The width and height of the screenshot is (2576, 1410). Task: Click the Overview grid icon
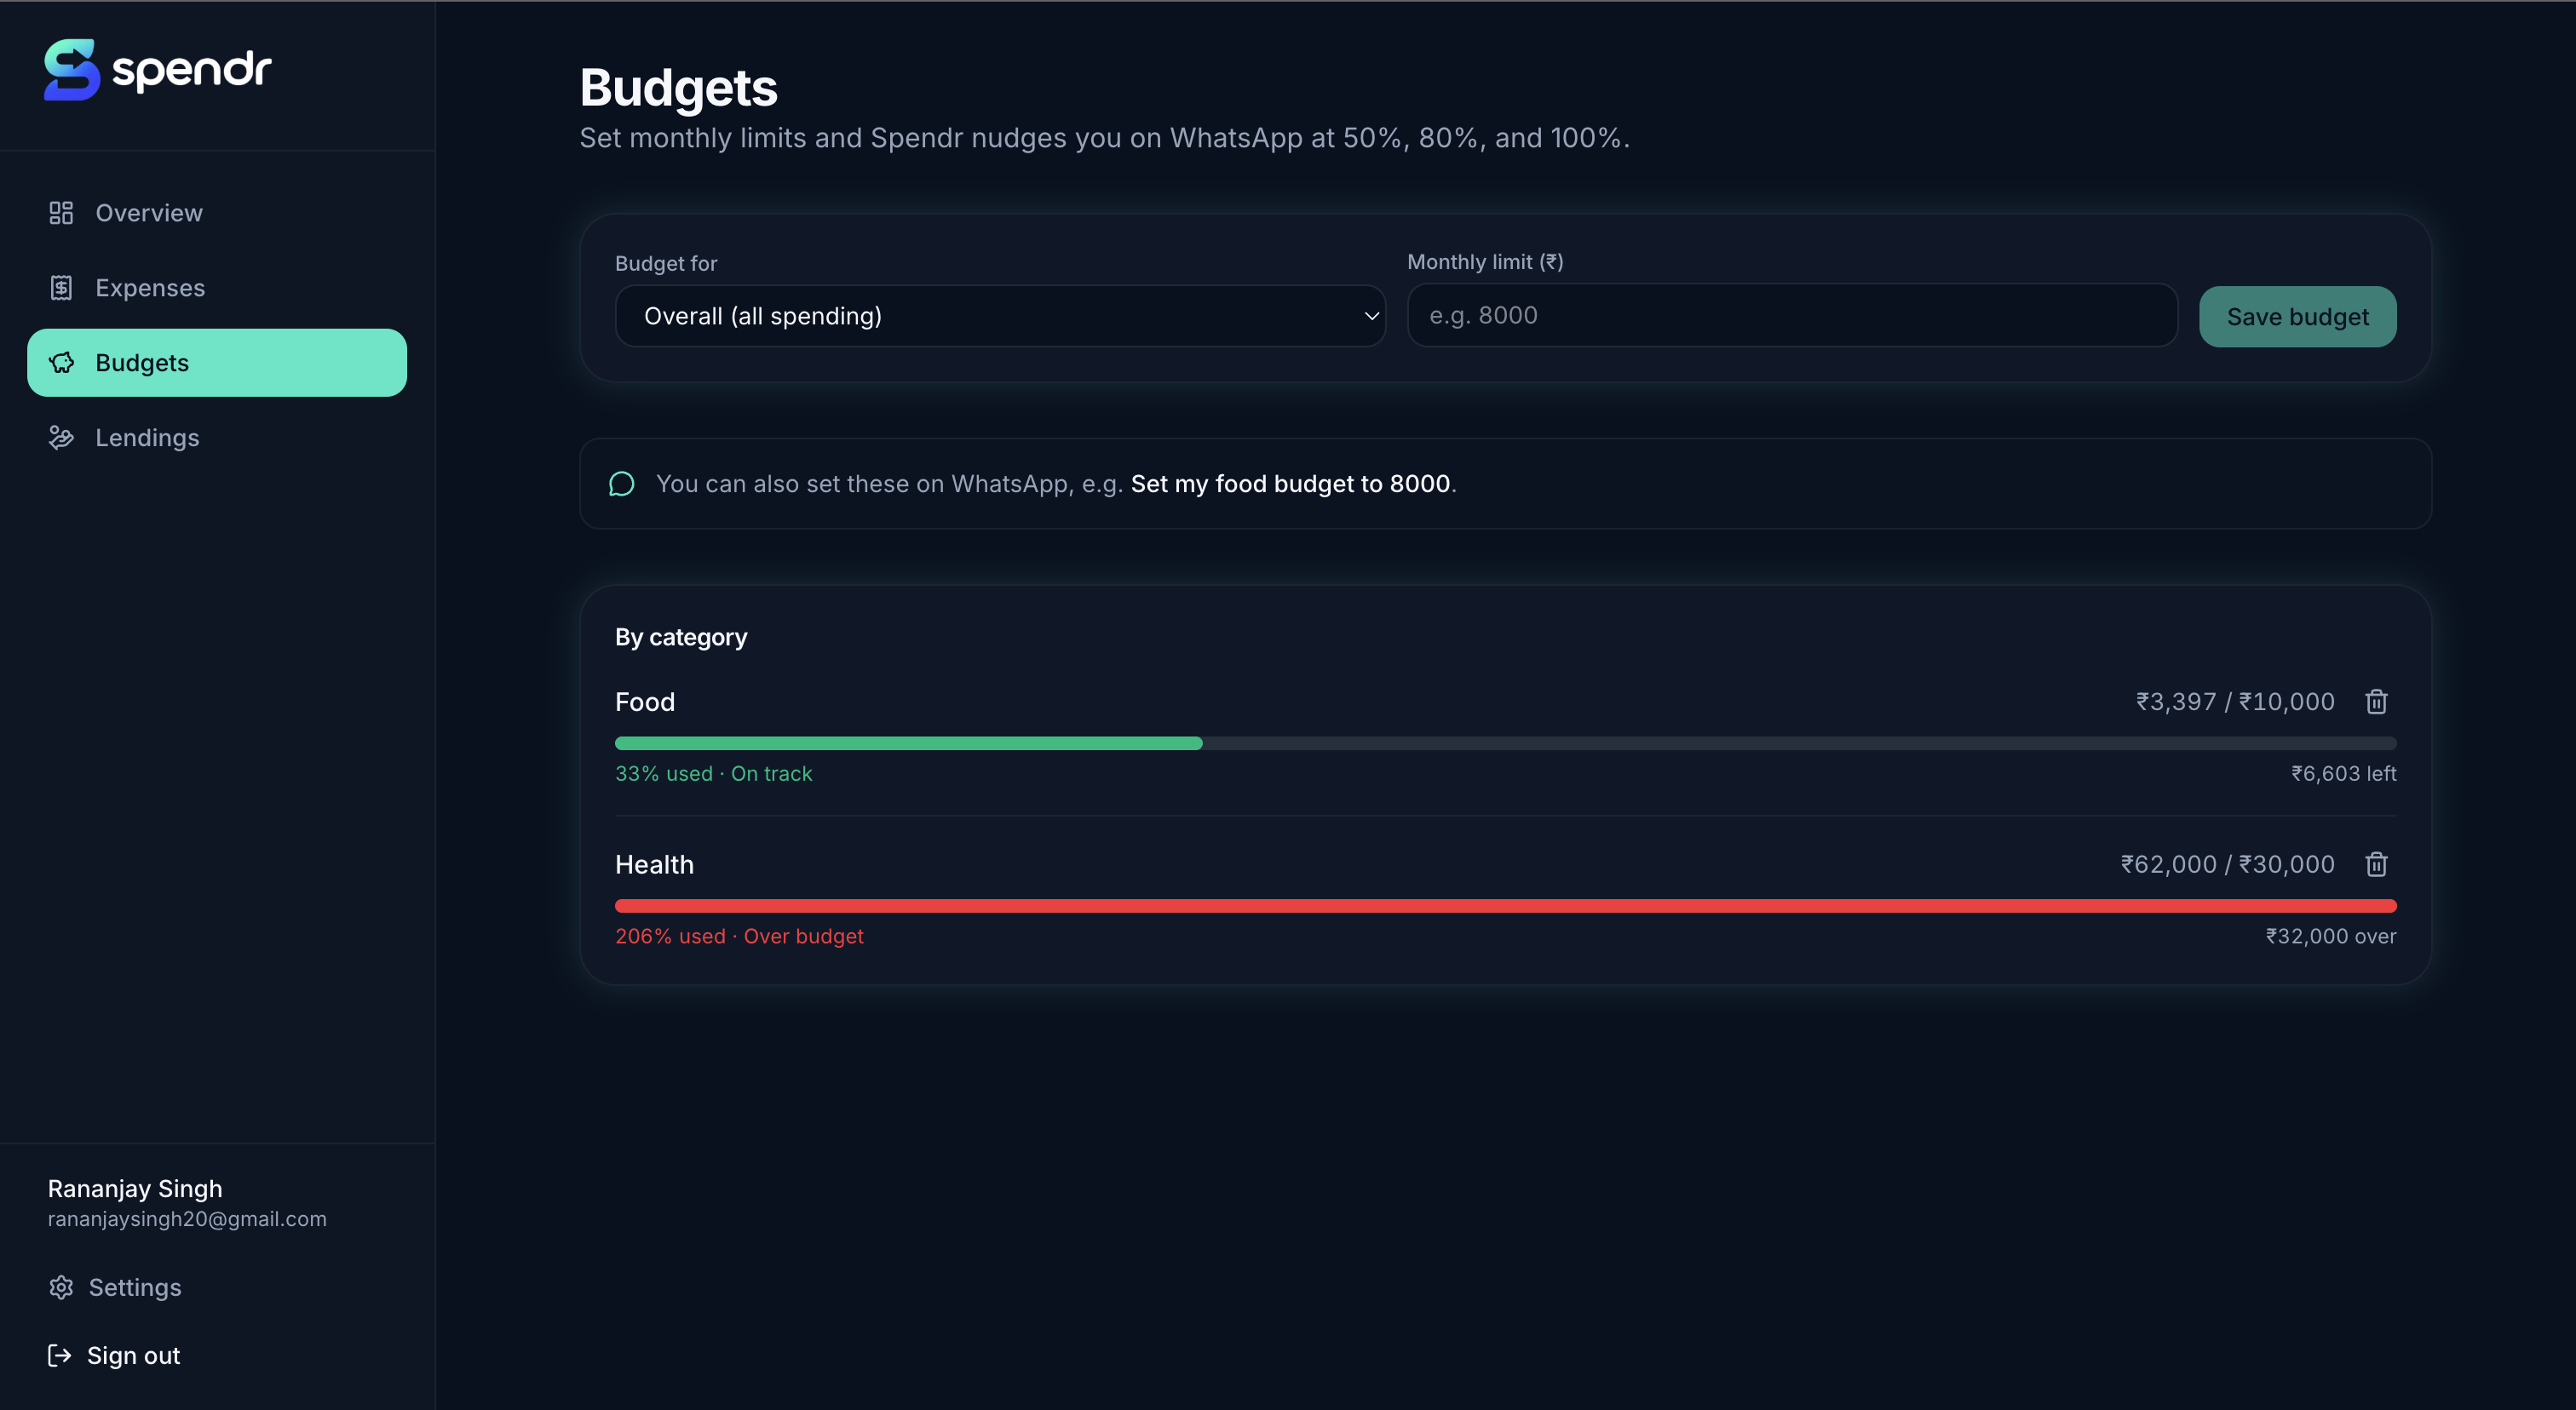[x=61, y=213]
